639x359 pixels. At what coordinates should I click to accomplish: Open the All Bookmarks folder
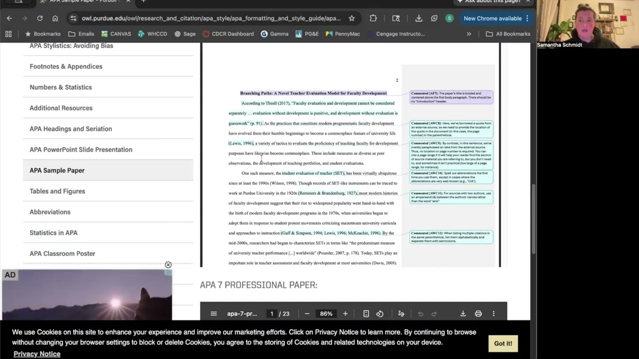coord(508,34)
